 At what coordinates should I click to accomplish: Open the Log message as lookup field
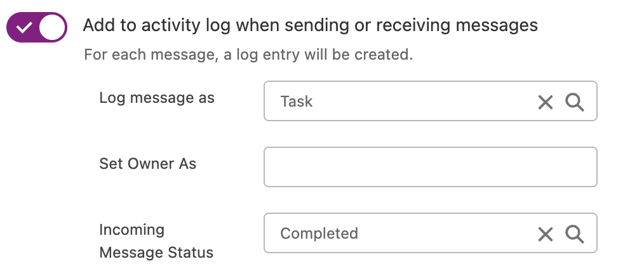coord(431,101)
